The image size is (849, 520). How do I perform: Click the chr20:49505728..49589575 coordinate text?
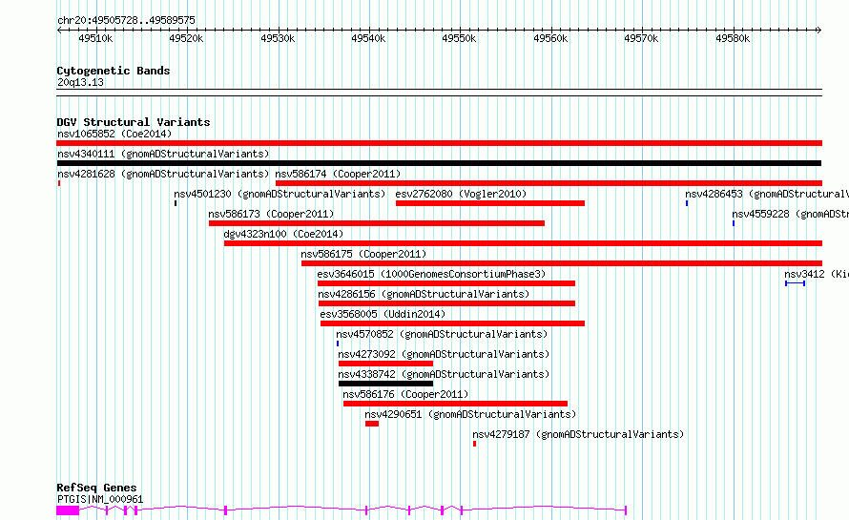(126, 21)
